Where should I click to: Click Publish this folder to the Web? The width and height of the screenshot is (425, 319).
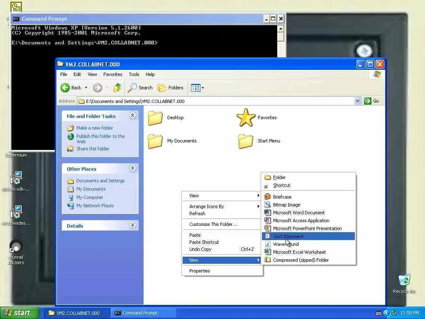point(100,139)
